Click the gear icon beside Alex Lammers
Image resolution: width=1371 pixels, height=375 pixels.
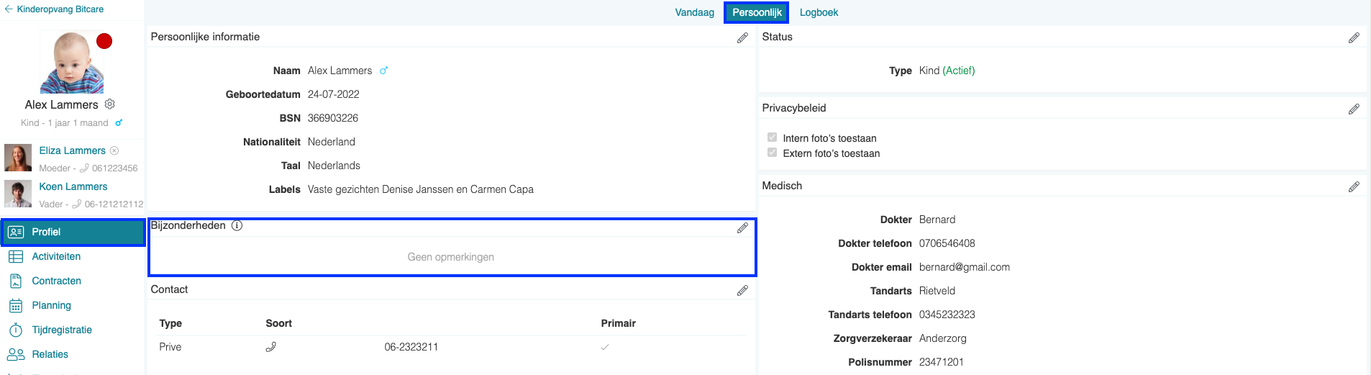[110, 104]
